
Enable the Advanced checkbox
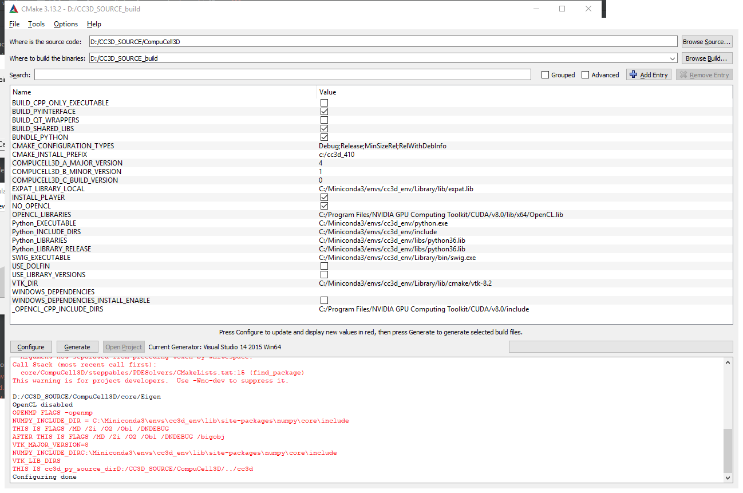(585, 75)
